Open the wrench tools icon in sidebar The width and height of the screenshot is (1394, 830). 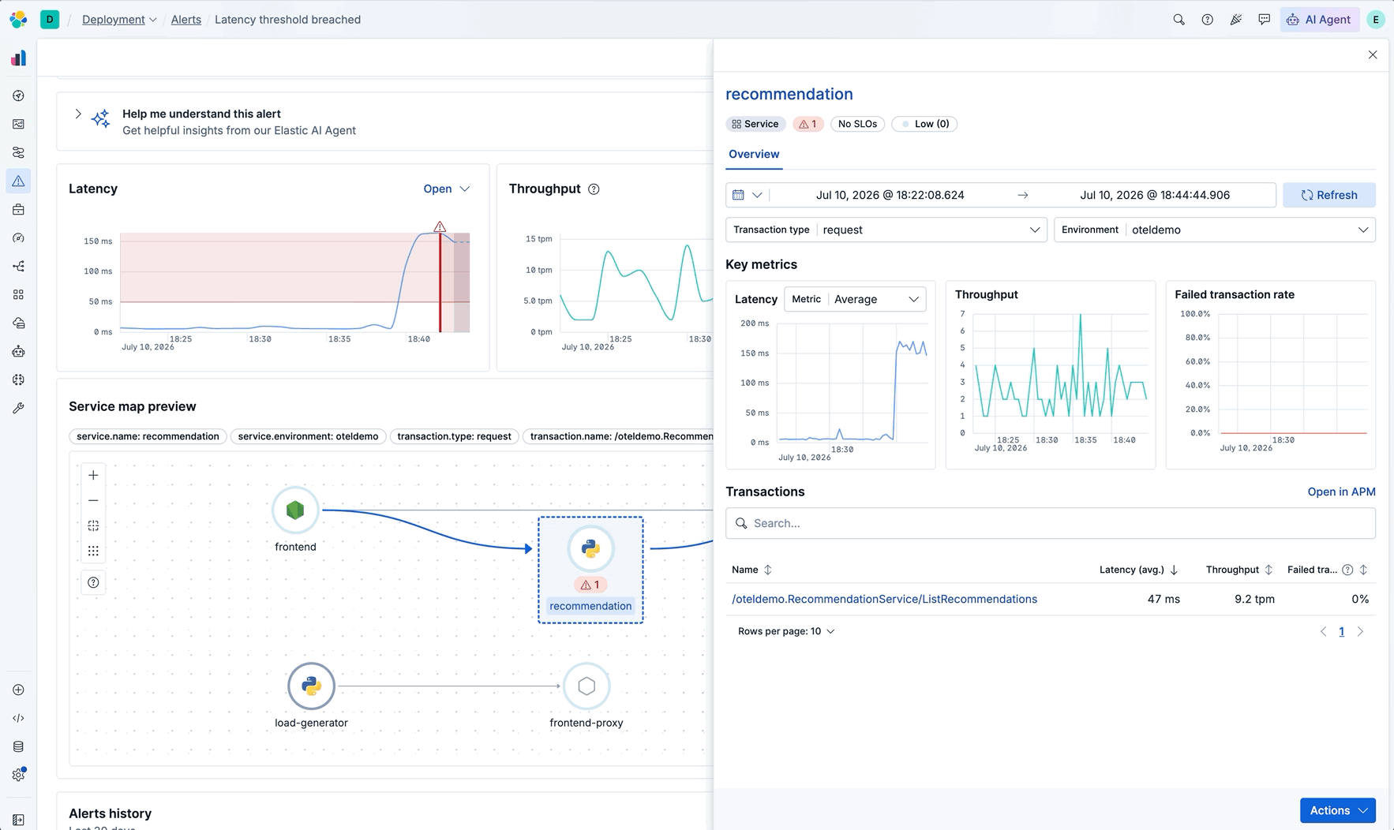click(18, 408)
